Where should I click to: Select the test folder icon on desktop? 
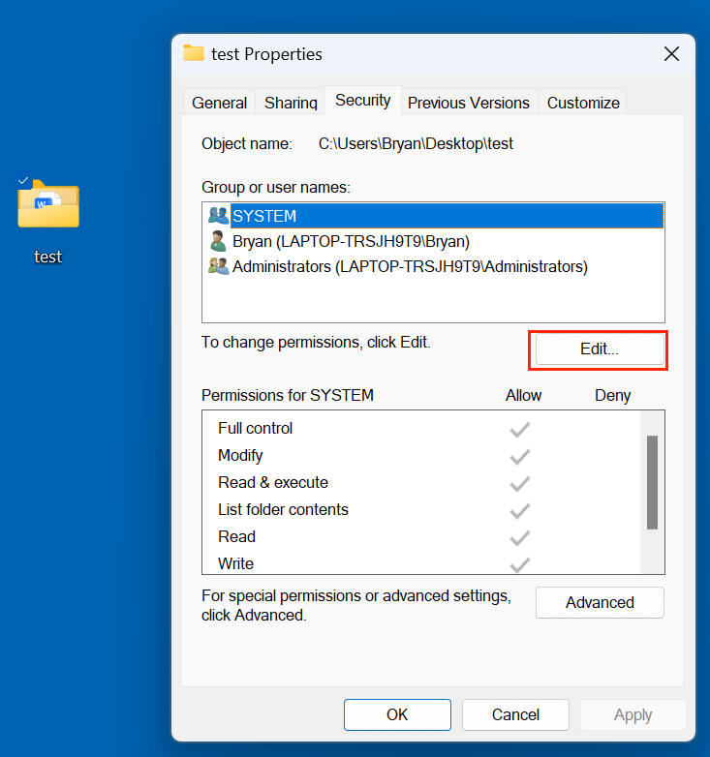click(48, 204)
